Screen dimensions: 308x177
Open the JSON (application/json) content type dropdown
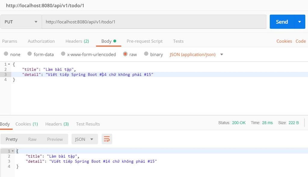(x=196, y=55)
